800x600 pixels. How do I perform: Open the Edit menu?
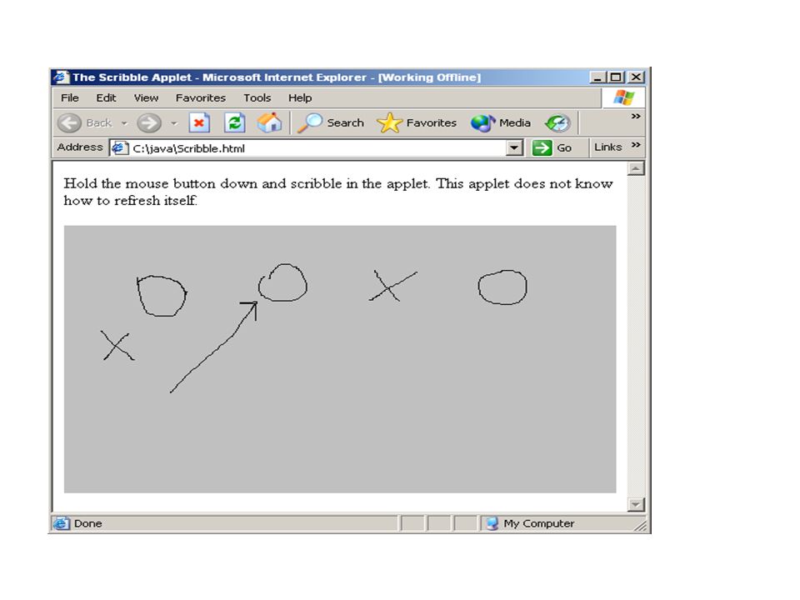click(106, 97)
